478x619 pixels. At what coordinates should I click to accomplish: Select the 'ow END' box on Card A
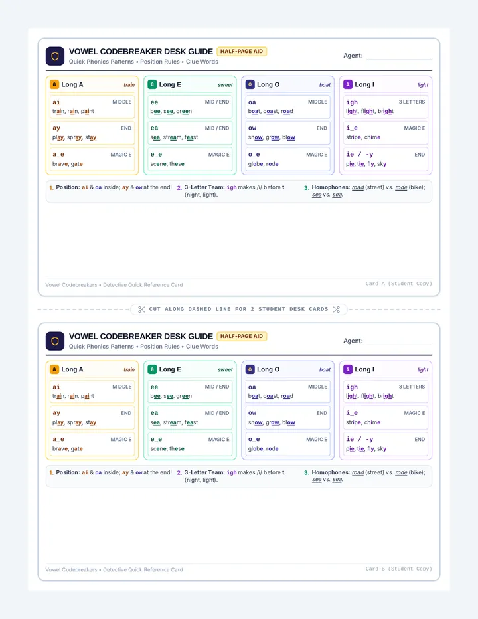[x=287, y=133]
